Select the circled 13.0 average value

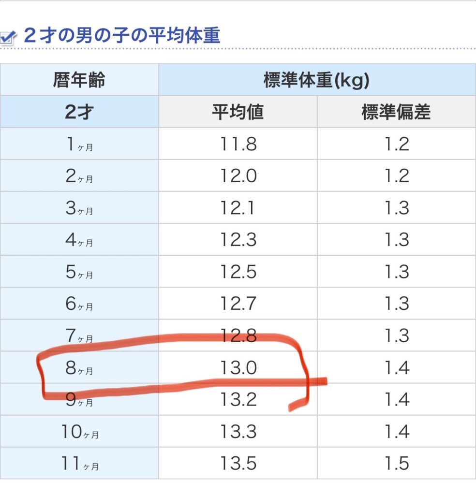coord(238,367)
